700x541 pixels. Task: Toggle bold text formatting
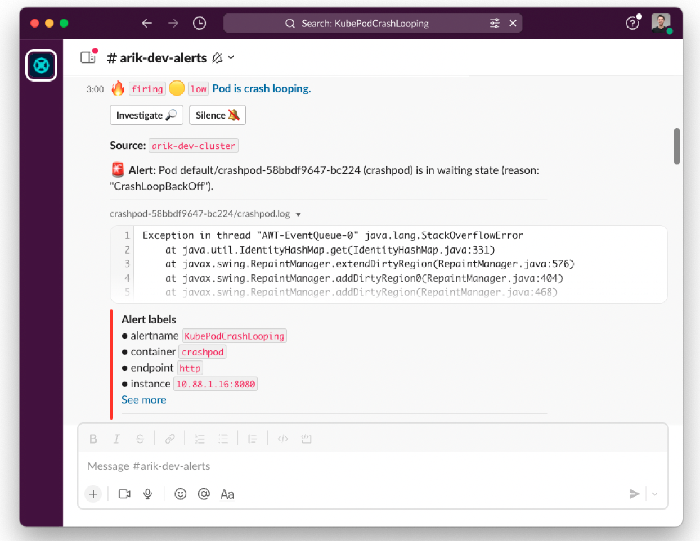[x=93, y=439]
